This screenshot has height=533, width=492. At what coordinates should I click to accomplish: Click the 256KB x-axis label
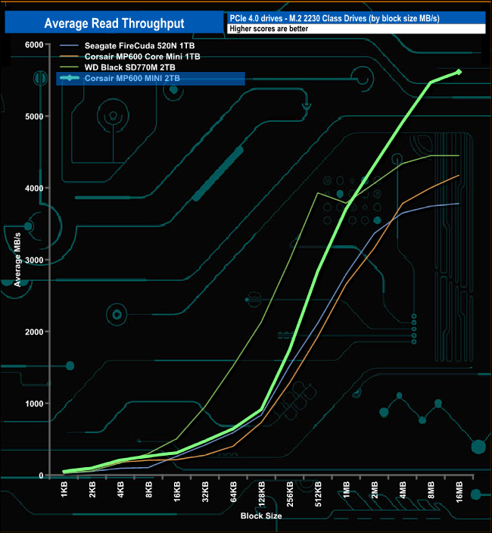pos(290,494)
